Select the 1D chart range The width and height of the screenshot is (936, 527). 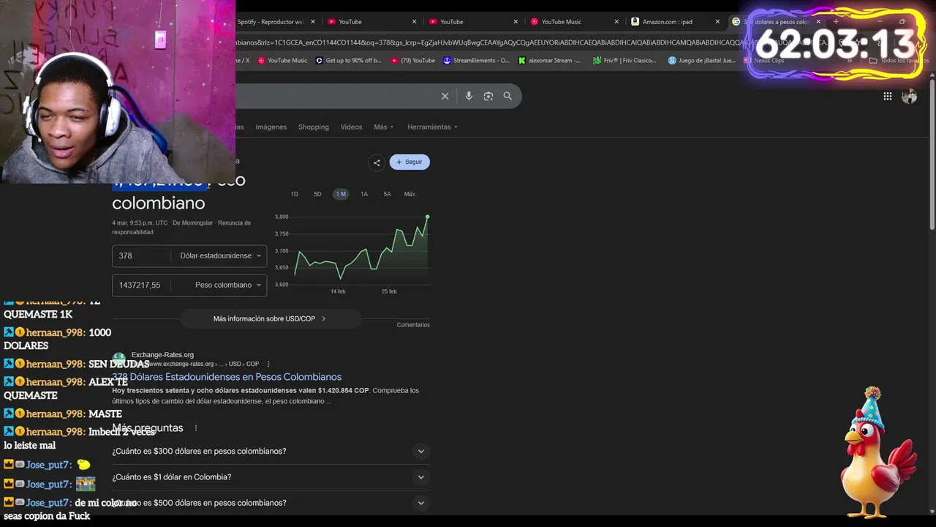[x=295, y=194]
